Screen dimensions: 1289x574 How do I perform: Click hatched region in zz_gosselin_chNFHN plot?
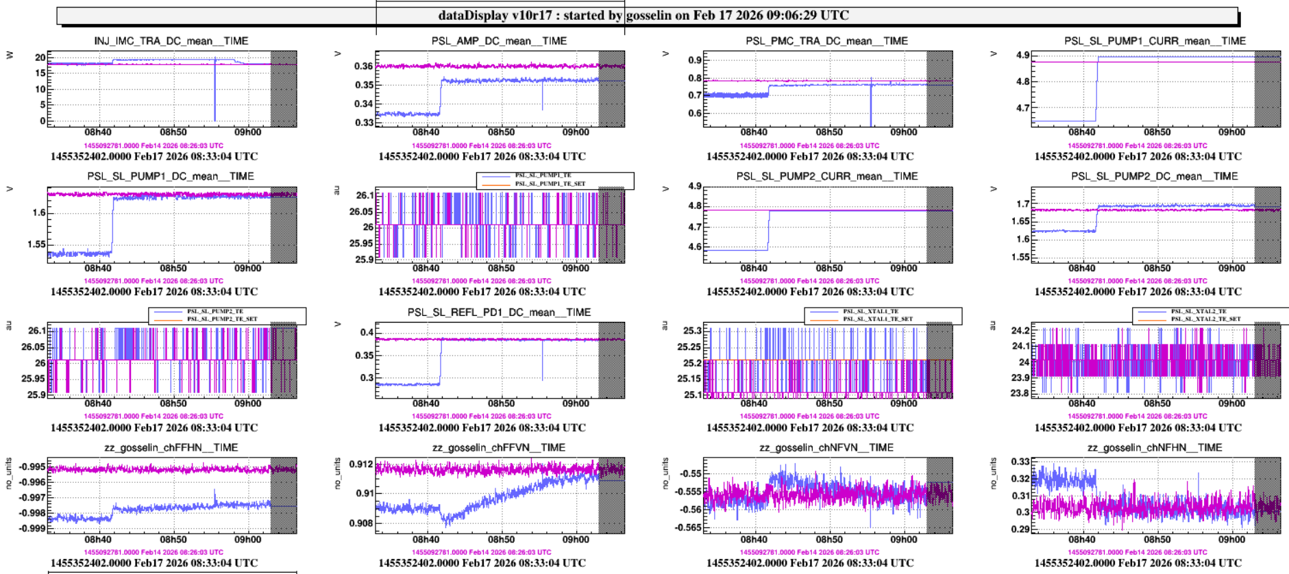1267,495
